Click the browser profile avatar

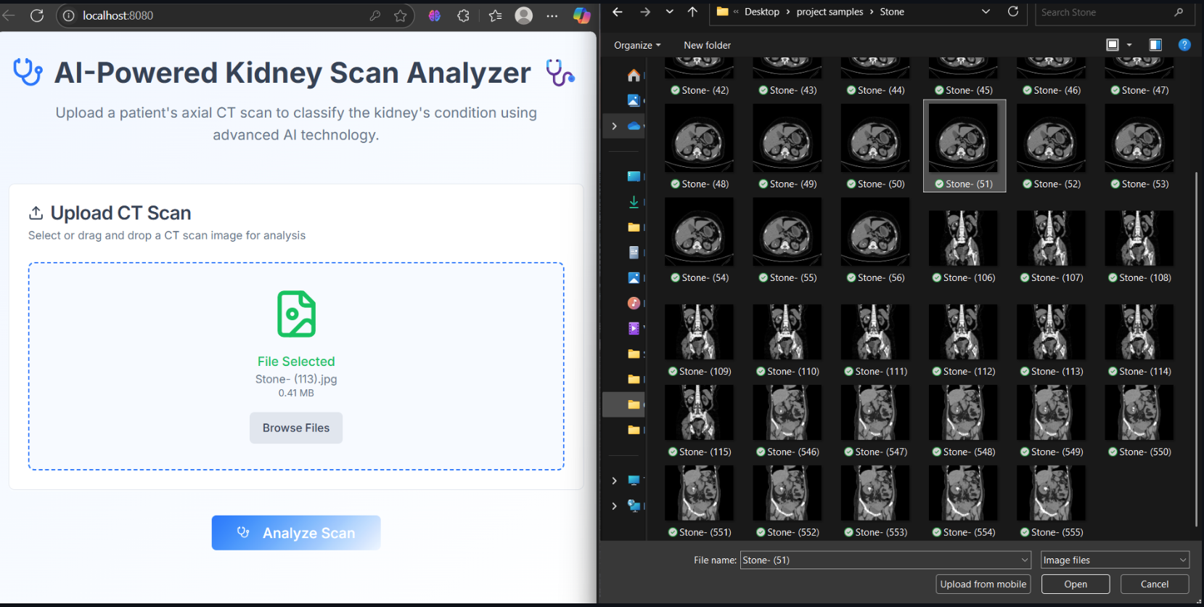coord(524,15)
